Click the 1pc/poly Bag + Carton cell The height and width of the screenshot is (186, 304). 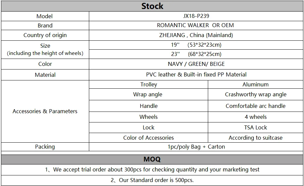[196, 147]
